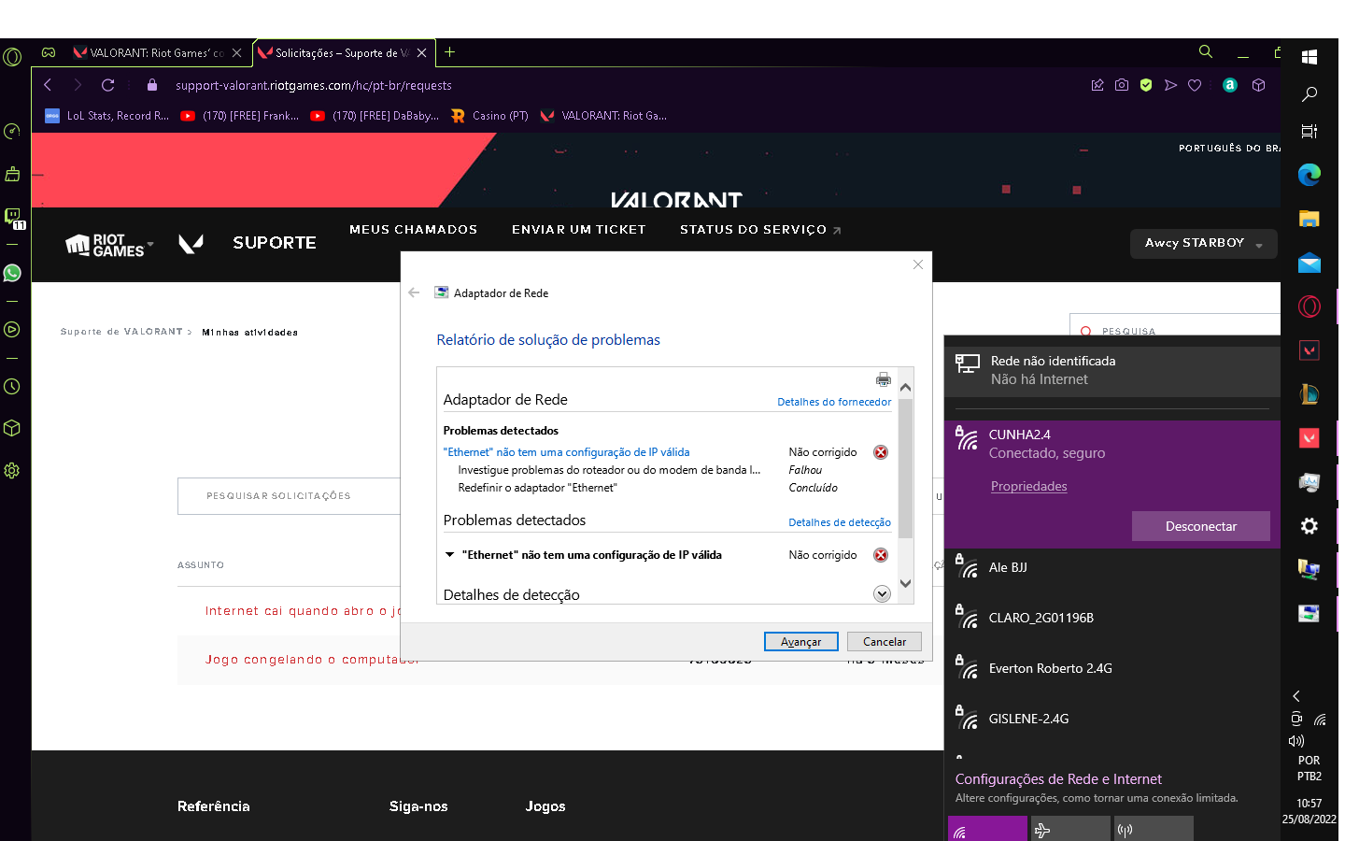Viewport: 1345px width, 841px height.
Task: Click the Riot Games logo
Action: click(x=105, y=245)
